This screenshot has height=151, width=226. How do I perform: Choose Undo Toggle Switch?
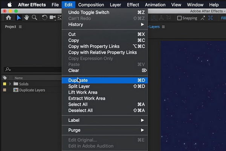coord(105,12)
